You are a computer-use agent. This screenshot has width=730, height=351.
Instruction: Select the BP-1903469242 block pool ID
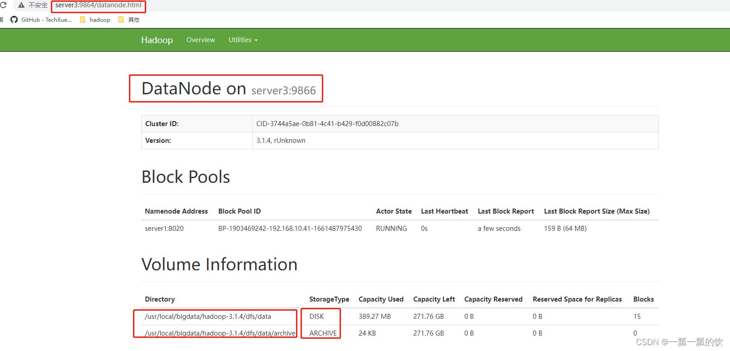[x=290, y=229]
